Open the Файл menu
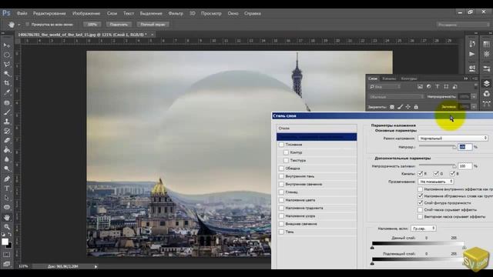 coord(22,14)
